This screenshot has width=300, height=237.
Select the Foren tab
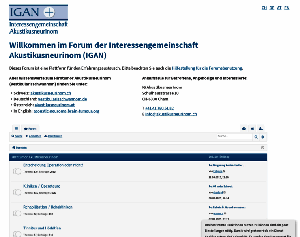[x=30, y=129]
